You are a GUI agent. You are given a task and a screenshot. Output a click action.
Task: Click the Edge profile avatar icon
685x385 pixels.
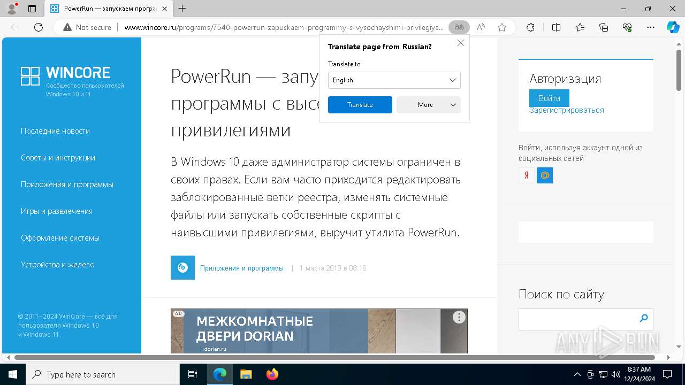tap(12, 9)
